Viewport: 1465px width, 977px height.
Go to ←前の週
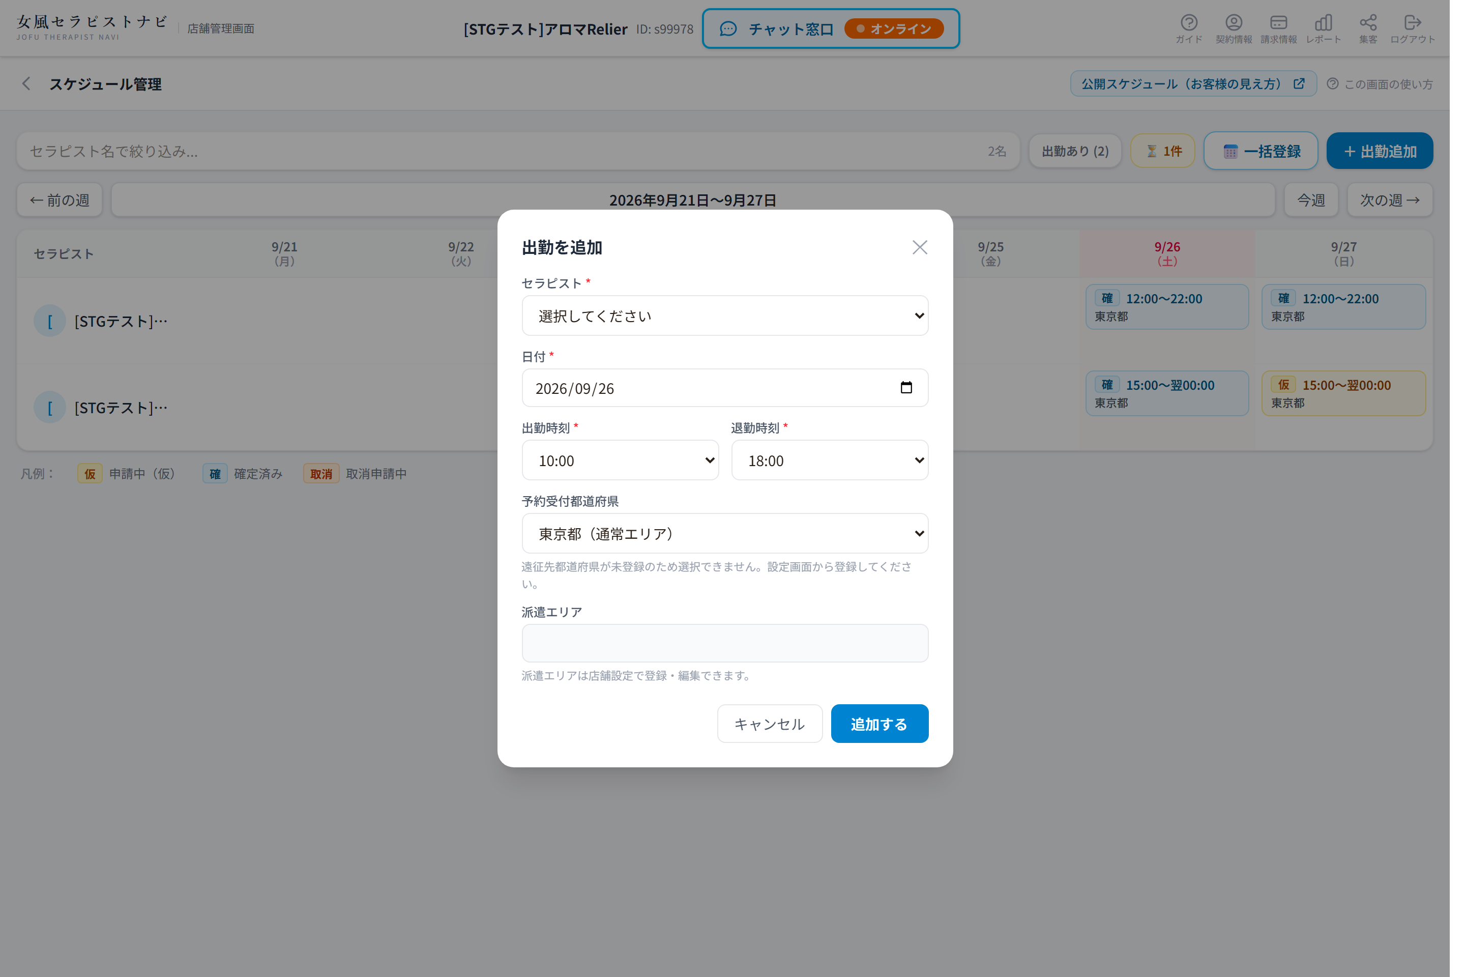(59, 200)
